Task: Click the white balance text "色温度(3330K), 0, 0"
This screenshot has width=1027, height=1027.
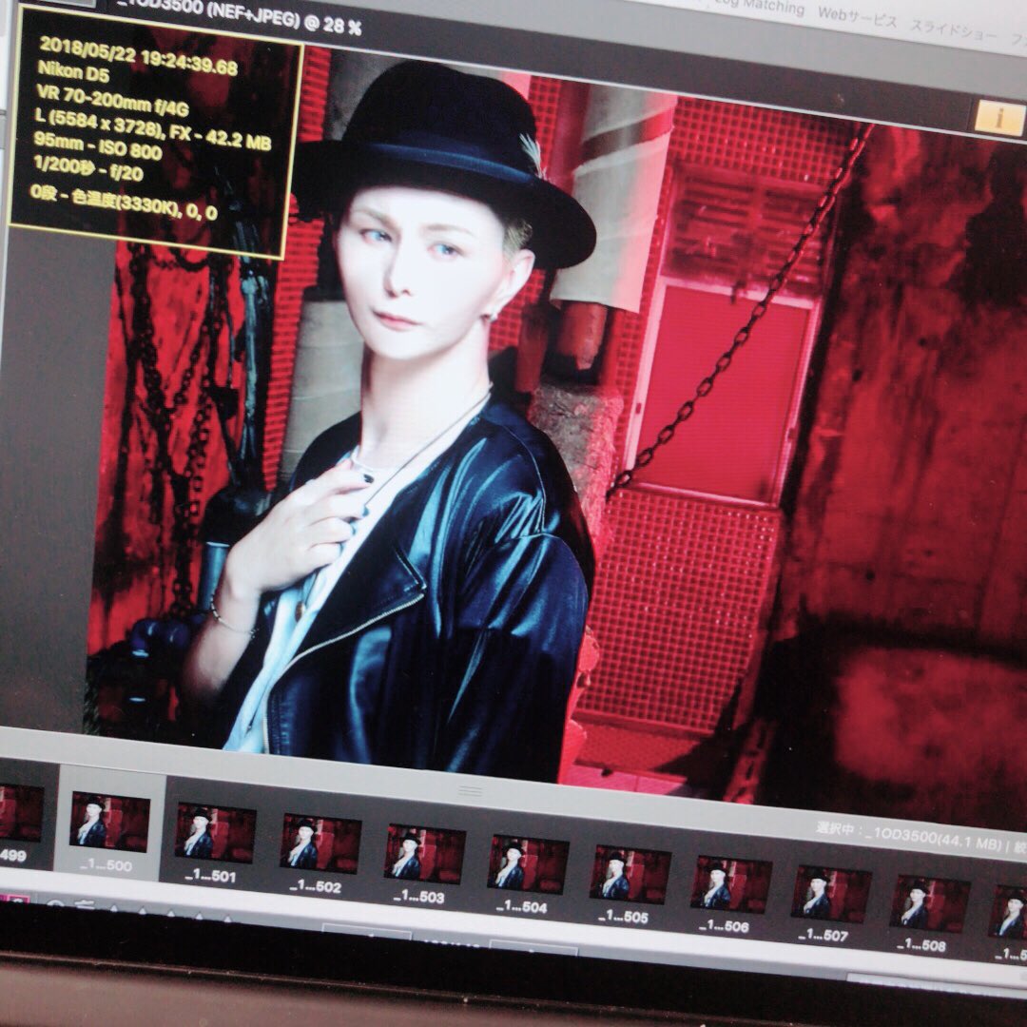Action: tap(145, 203)
